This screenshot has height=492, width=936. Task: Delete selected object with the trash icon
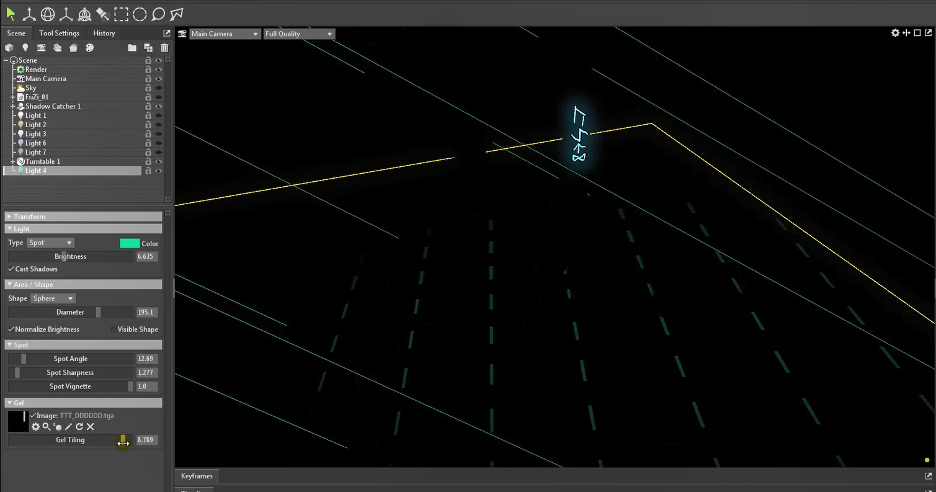click(164, 48)
